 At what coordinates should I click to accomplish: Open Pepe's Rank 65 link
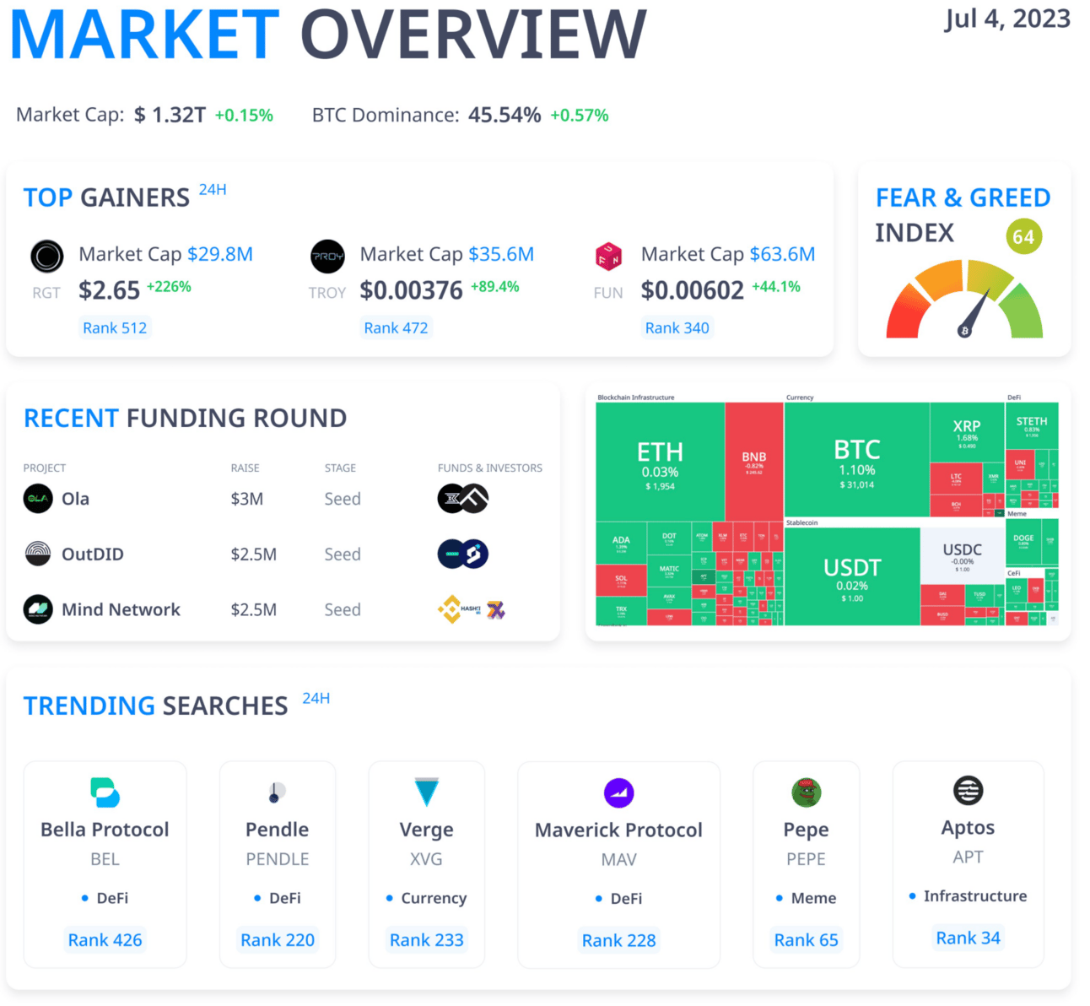point(807,939)
